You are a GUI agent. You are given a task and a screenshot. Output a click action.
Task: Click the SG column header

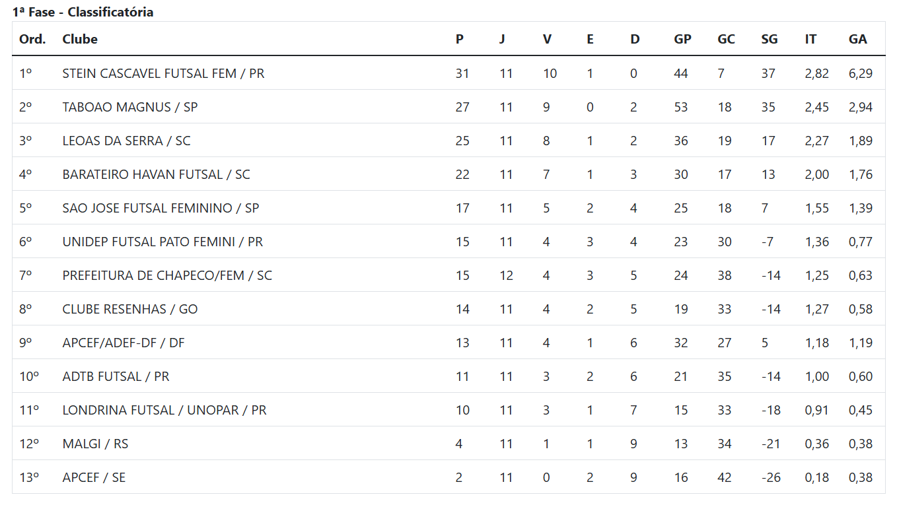click(770, 39)
